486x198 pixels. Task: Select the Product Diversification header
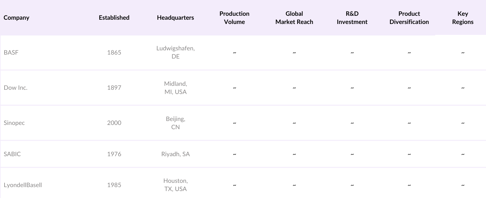pos(409,18)
